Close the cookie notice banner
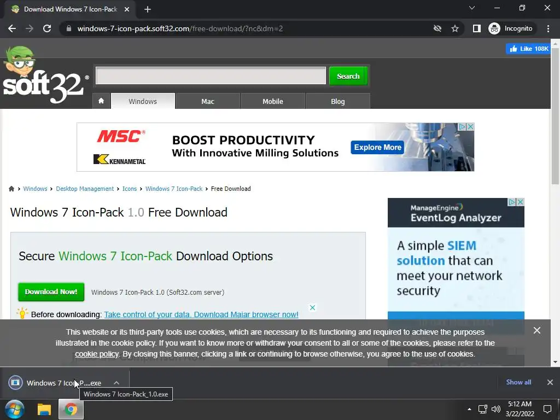The height and width of the screenshot is (420, 560). click(x=537, y=330)
